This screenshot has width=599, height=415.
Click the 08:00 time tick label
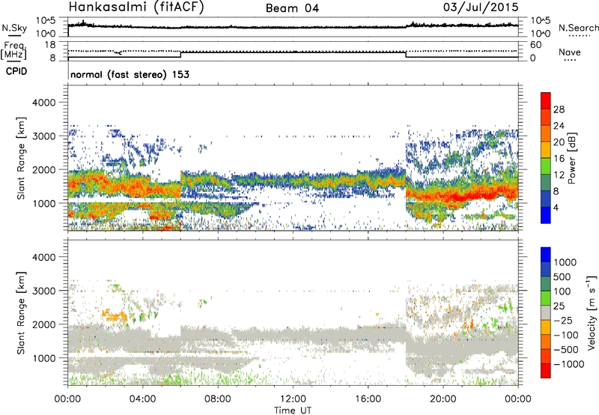[x=218, y=399]
